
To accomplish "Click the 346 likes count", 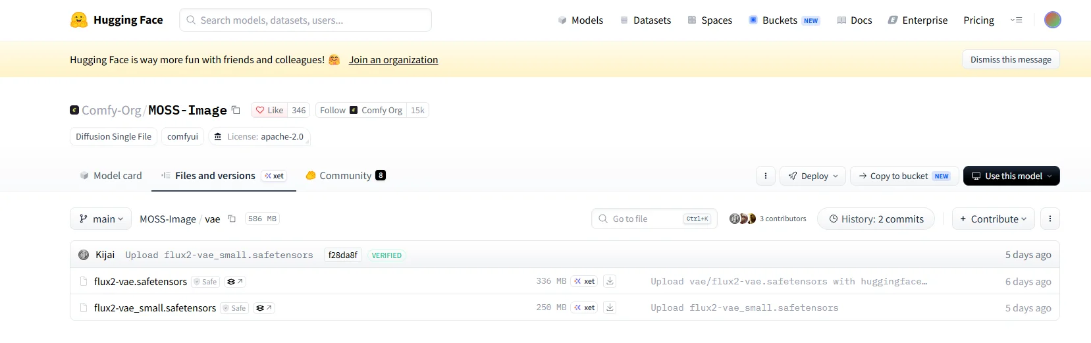I will tap(299, 110).
